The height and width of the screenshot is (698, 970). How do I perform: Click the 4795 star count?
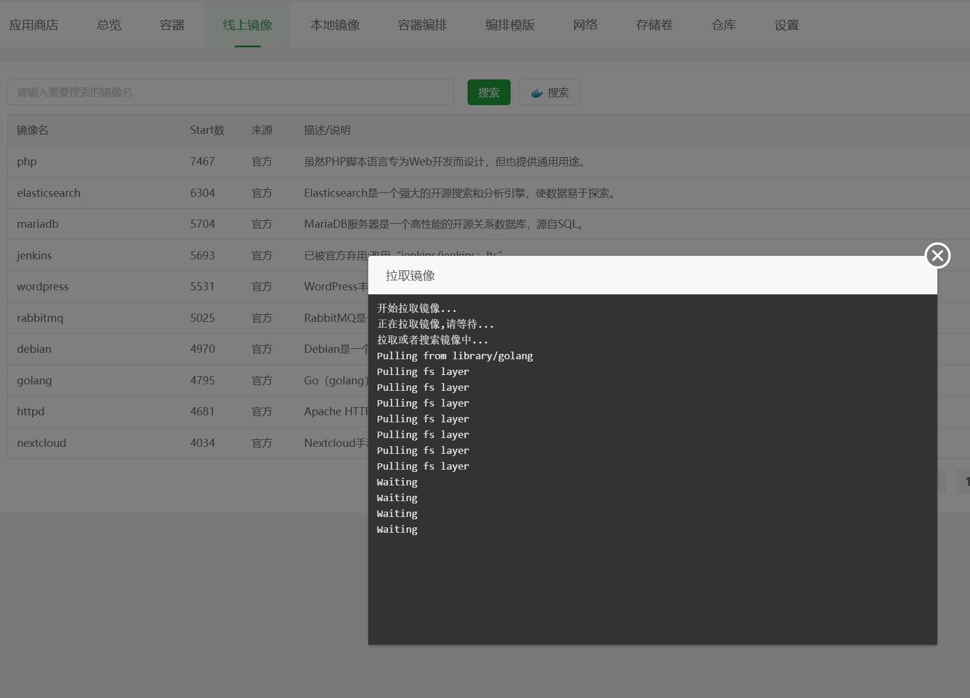pos(203,380)
